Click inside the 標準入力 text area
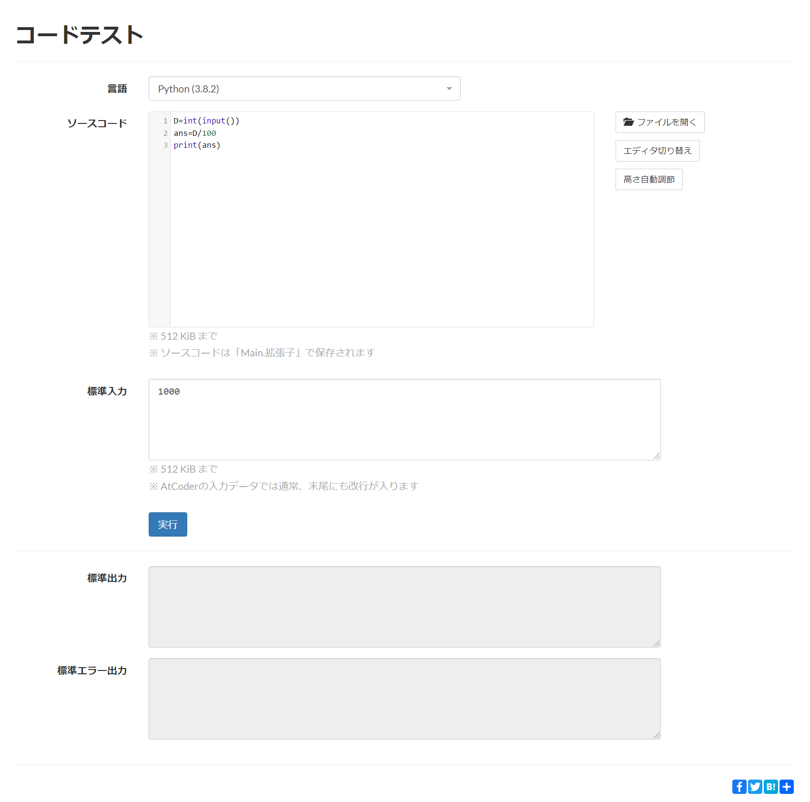This screenshot has width=810, height=802. [405, 420]
